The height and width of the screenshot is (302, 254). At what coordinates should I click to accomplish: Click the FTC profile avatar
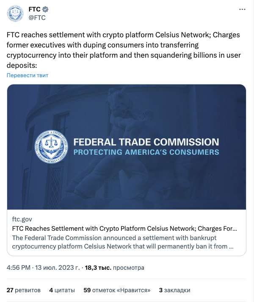click(15, 13)
